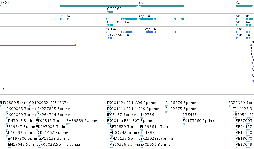Select RH22275.5prime EST label

point(181,109)
